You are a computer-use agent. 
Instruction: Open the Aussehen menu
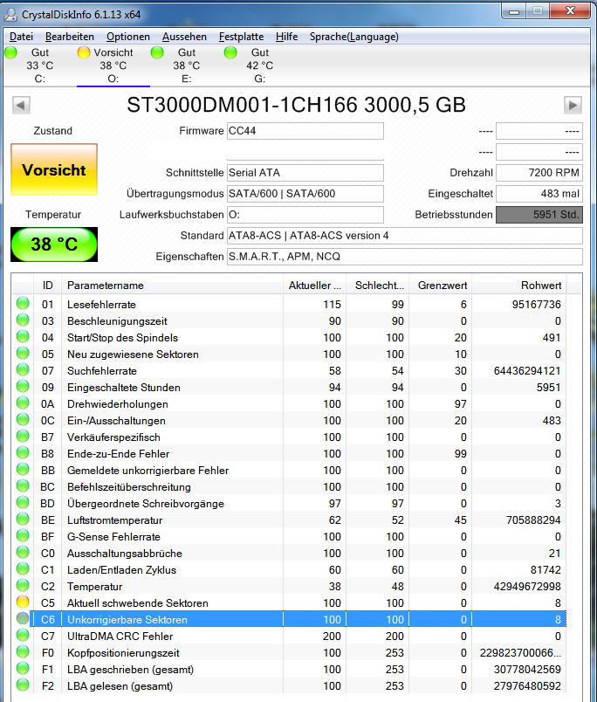click(184, 37)
